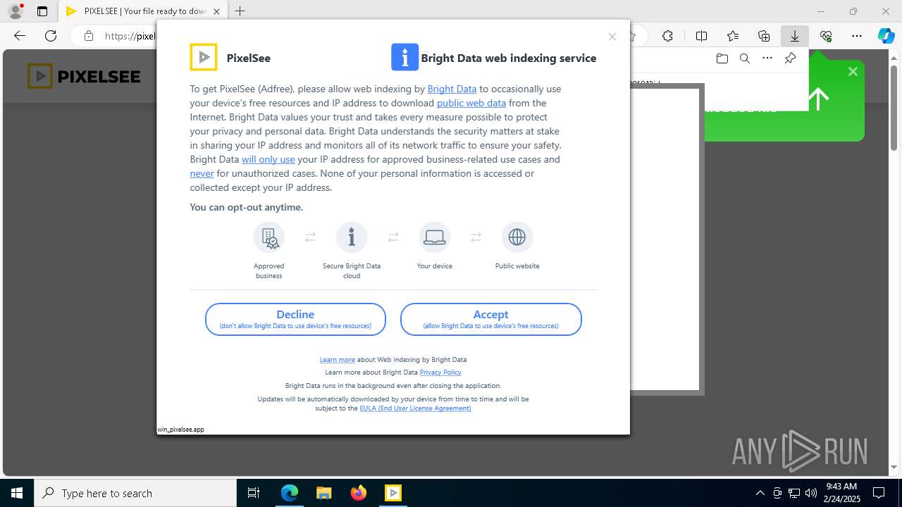The image size is (902, 507).
Task: Open the public web data link
Action: point(471,103)
